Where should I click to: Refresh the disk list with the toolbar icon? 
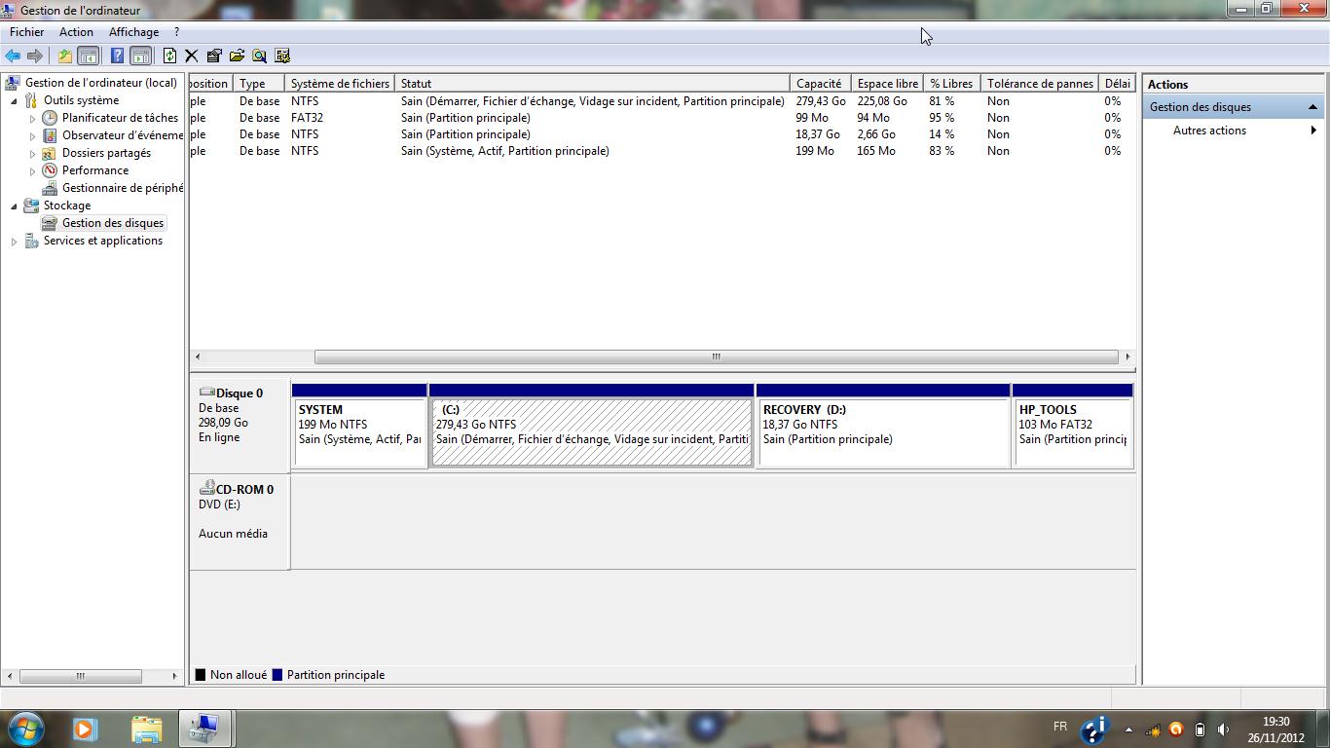(169, 56)
